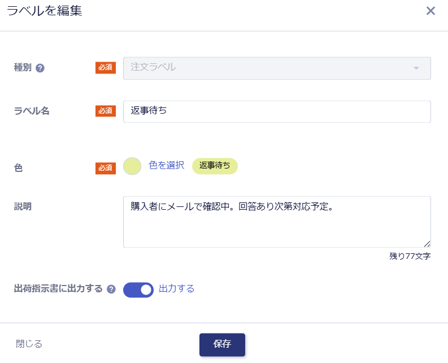Toggle the 出荷指示書に出力する switch

coord(138,289)
